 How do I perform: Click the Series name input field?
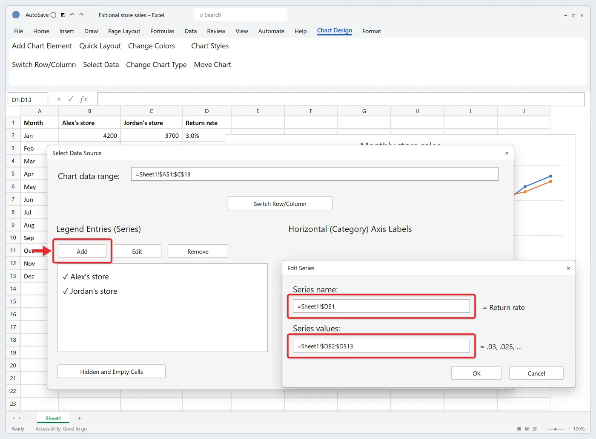(381, 306)
